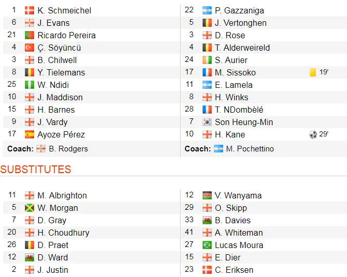
Task: Click the SUBSTITUTES section heading
Action: [36, 170]
